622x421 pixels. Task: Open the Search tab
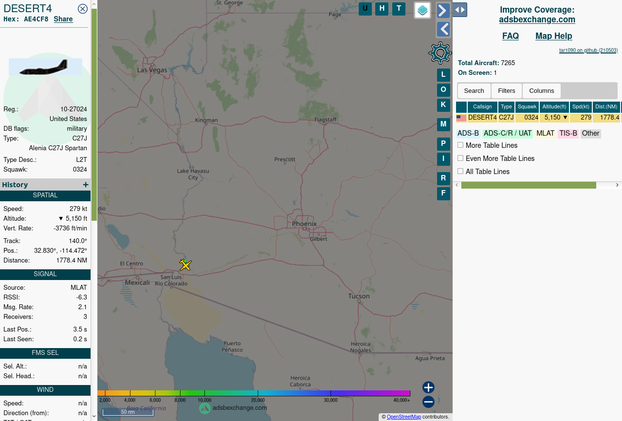(x=474, y=91)
